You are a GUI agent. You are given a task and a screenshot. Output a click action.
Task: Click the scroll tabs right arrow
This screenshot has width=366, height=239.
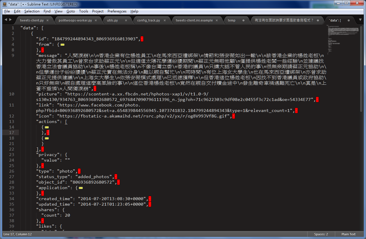click(11, 20)
